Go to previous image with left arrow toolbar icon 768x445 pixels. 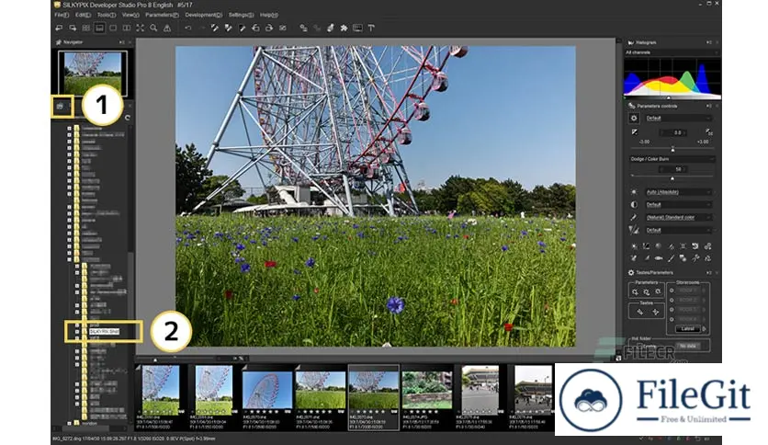click(60, 28)
